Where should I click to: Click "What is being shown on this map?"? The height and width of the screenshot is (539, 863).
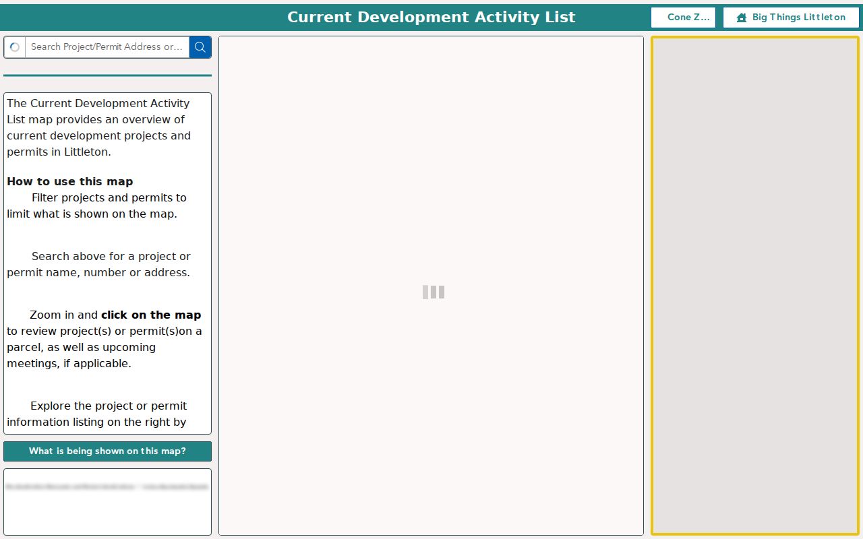[x=107, y=451]
